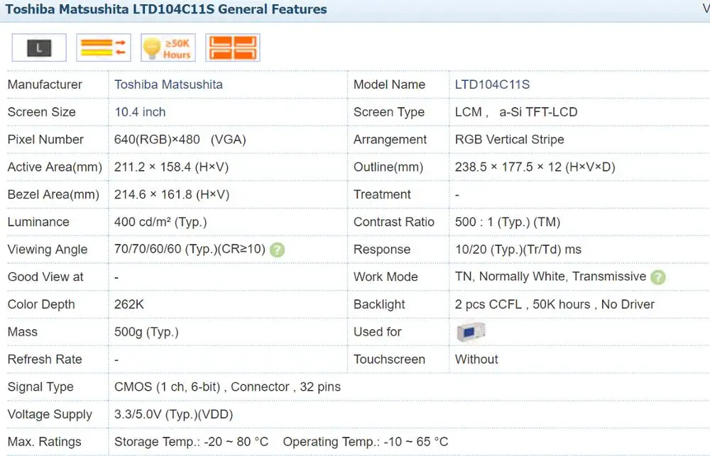Click the reverse scan direction icon

104,48
